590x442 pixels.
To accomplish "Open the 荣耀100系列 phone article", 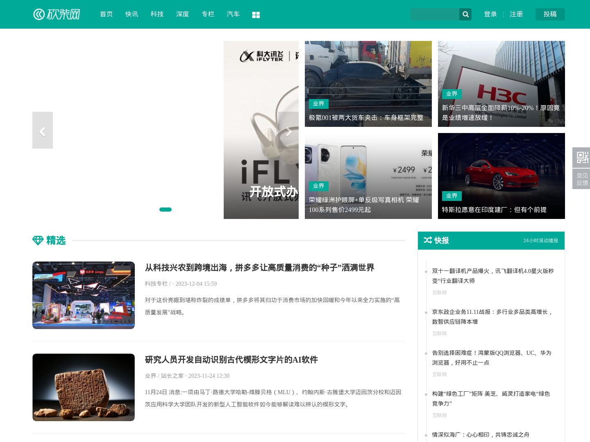I will (x=368, y=176).
